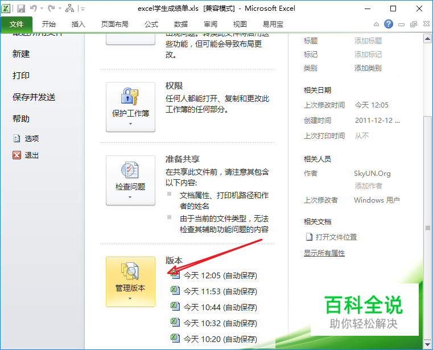This screenshot has height=350, width=433.
Task: Click the Save icon in quick access toolbar
Action: pyautogui.click(x=21, y=9)
